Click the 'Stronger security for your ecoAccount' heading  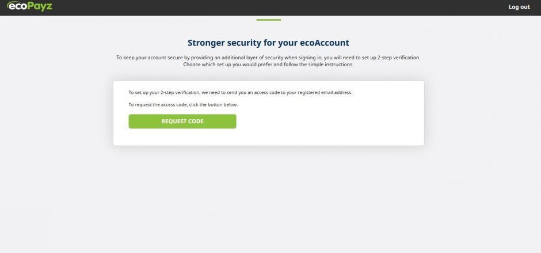tap(268, 43)
